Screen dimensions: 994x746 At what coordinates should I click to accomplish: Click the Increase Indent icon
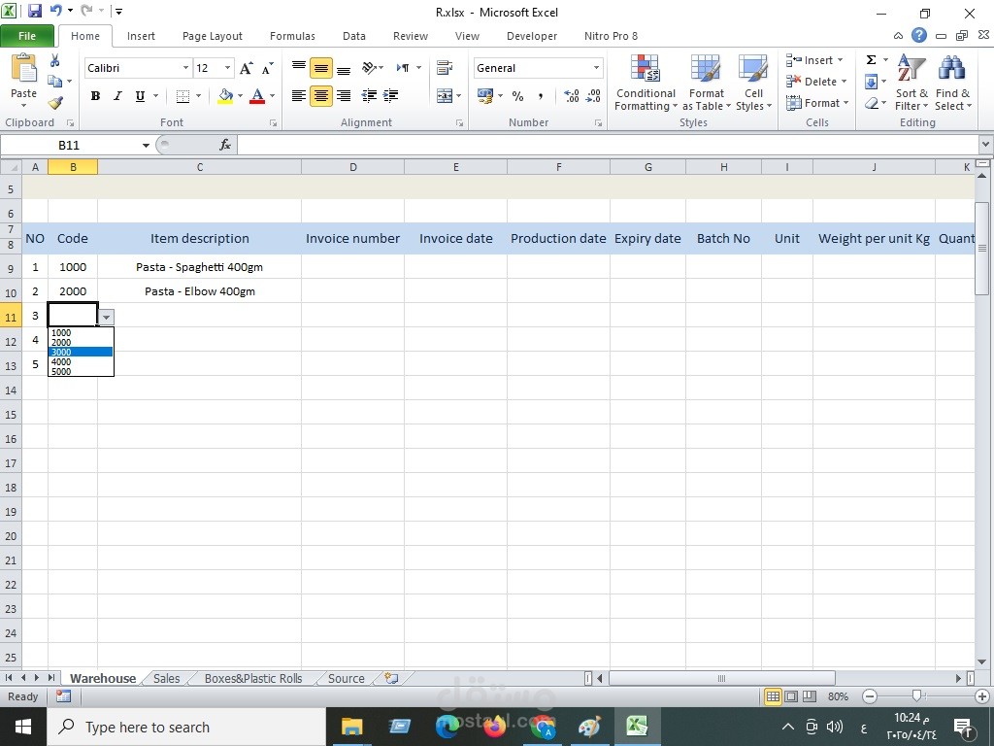(x=390, y=96)
